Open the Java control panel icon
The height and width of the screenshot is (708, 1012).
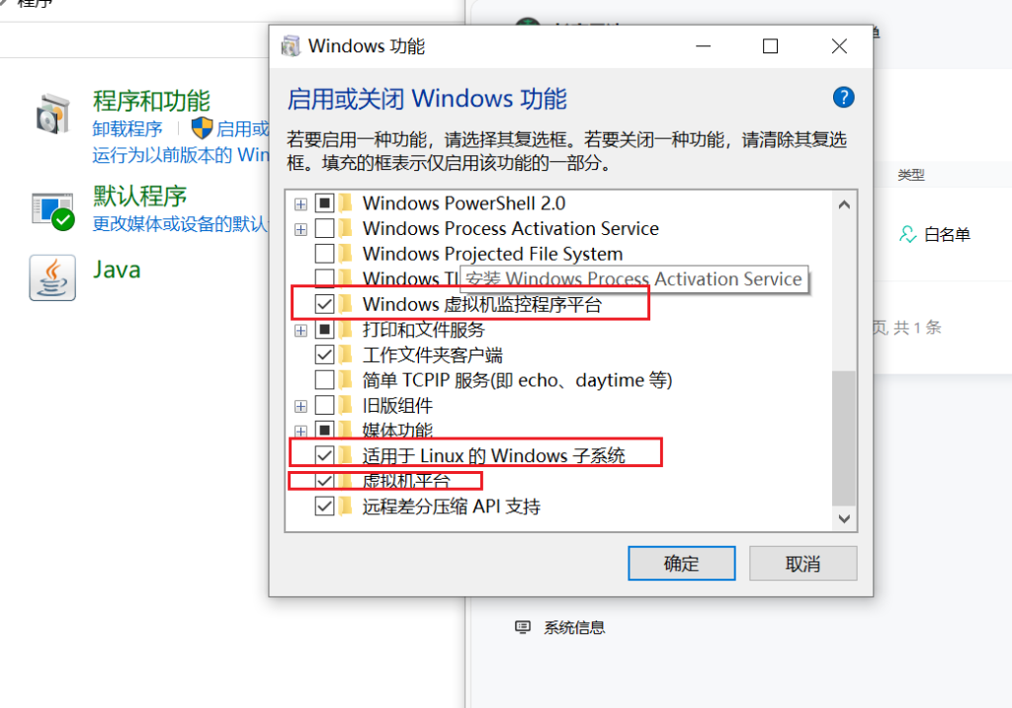pos(52,277)
